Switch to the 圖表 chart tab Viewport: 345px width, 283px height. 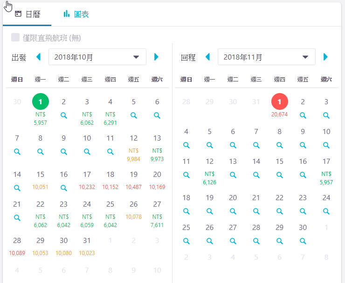[76, 14]
